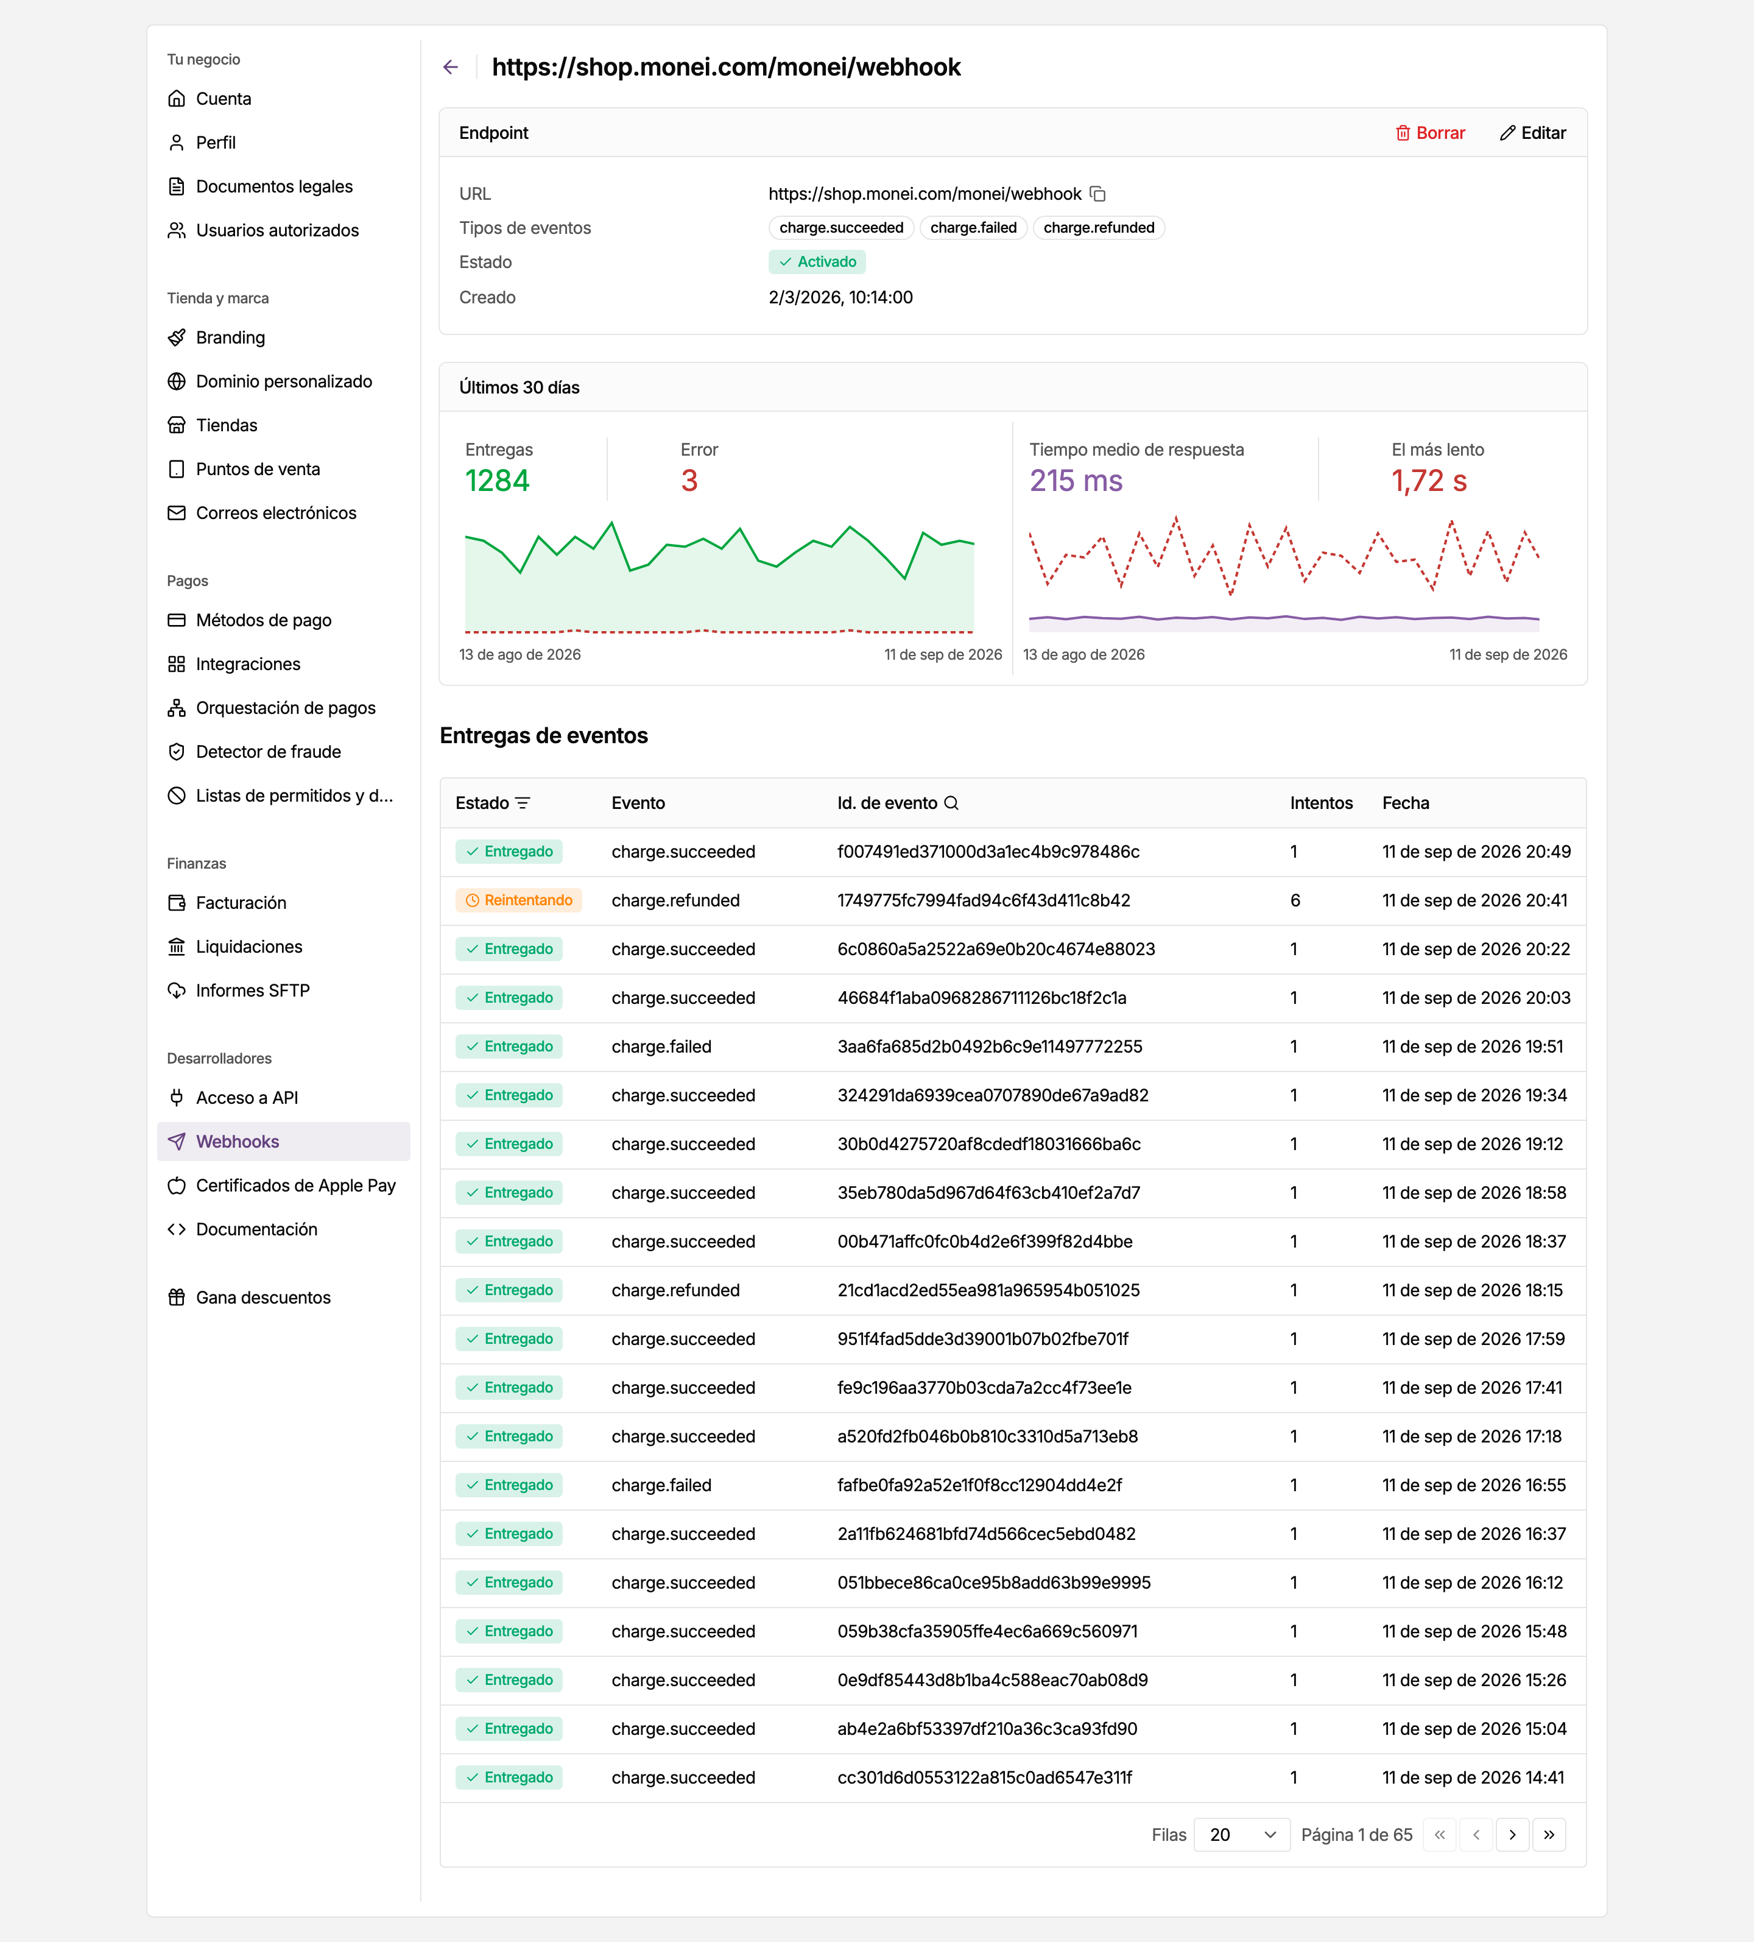Screen dimensions: 1754x1942
Task: Click the Branding brush icon
Action: (x=176, y=338)
